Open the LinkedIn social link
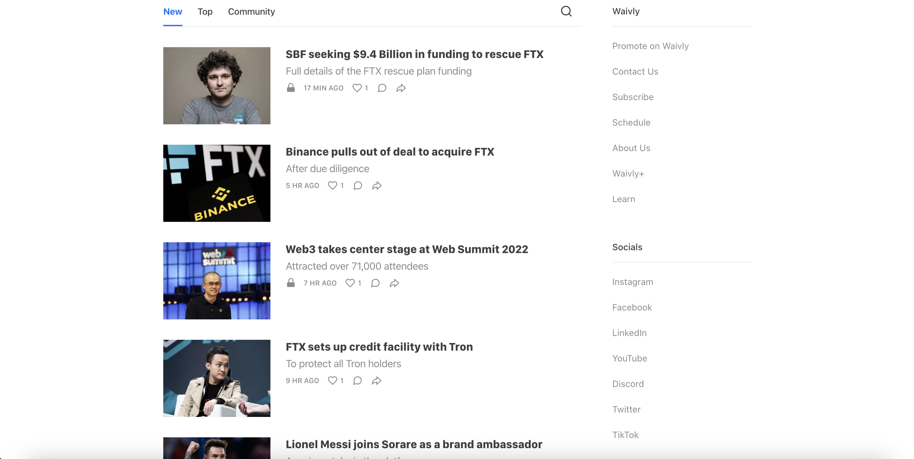 point(630,333)
